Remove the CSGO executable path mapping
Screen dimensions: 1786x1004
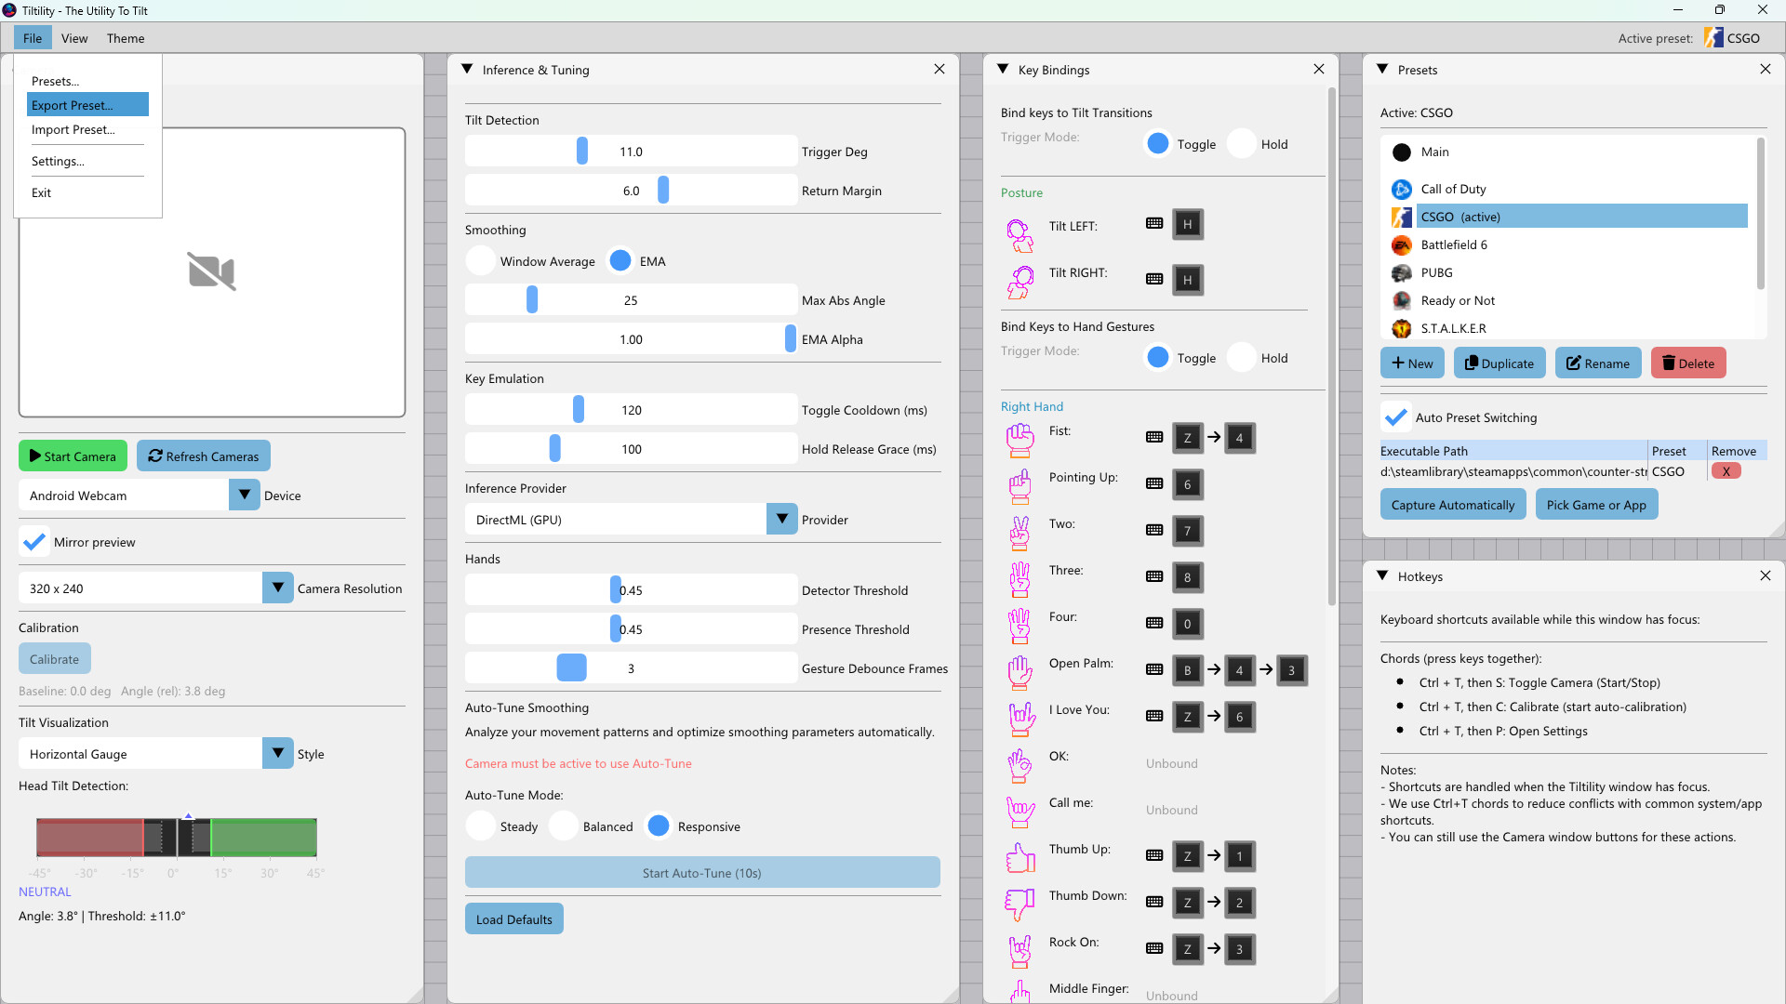[x=1726, y=470]
